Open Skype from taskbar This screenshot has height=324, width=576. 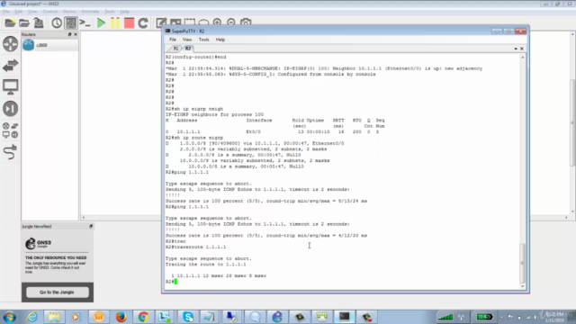point(188,317)
